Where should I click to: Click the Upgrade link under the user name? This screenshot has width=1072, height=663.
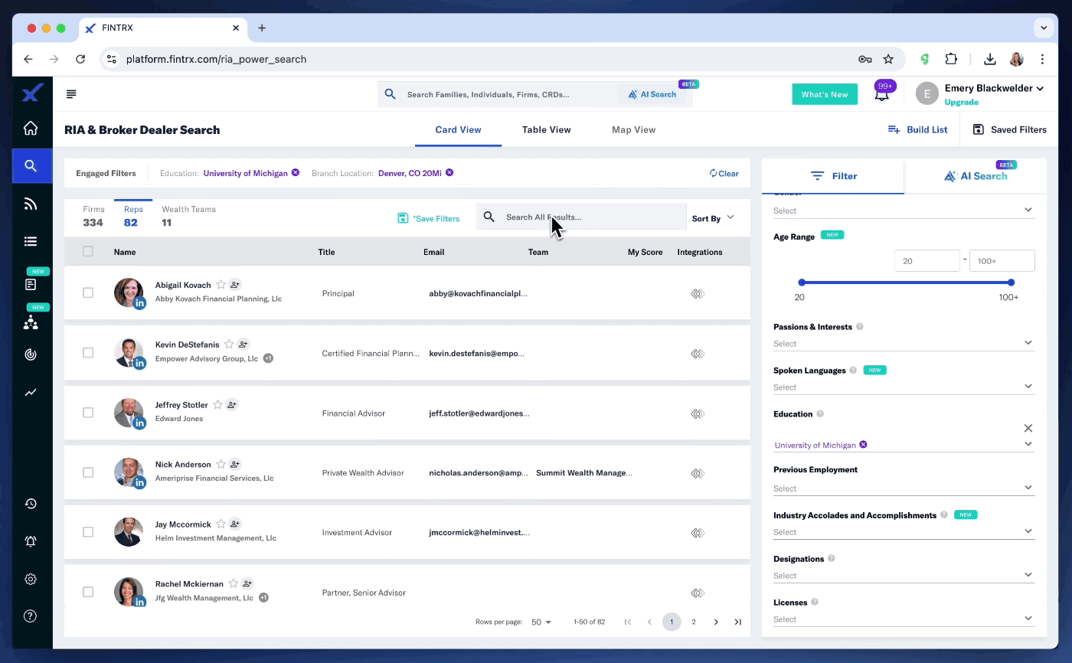[961, 102]
